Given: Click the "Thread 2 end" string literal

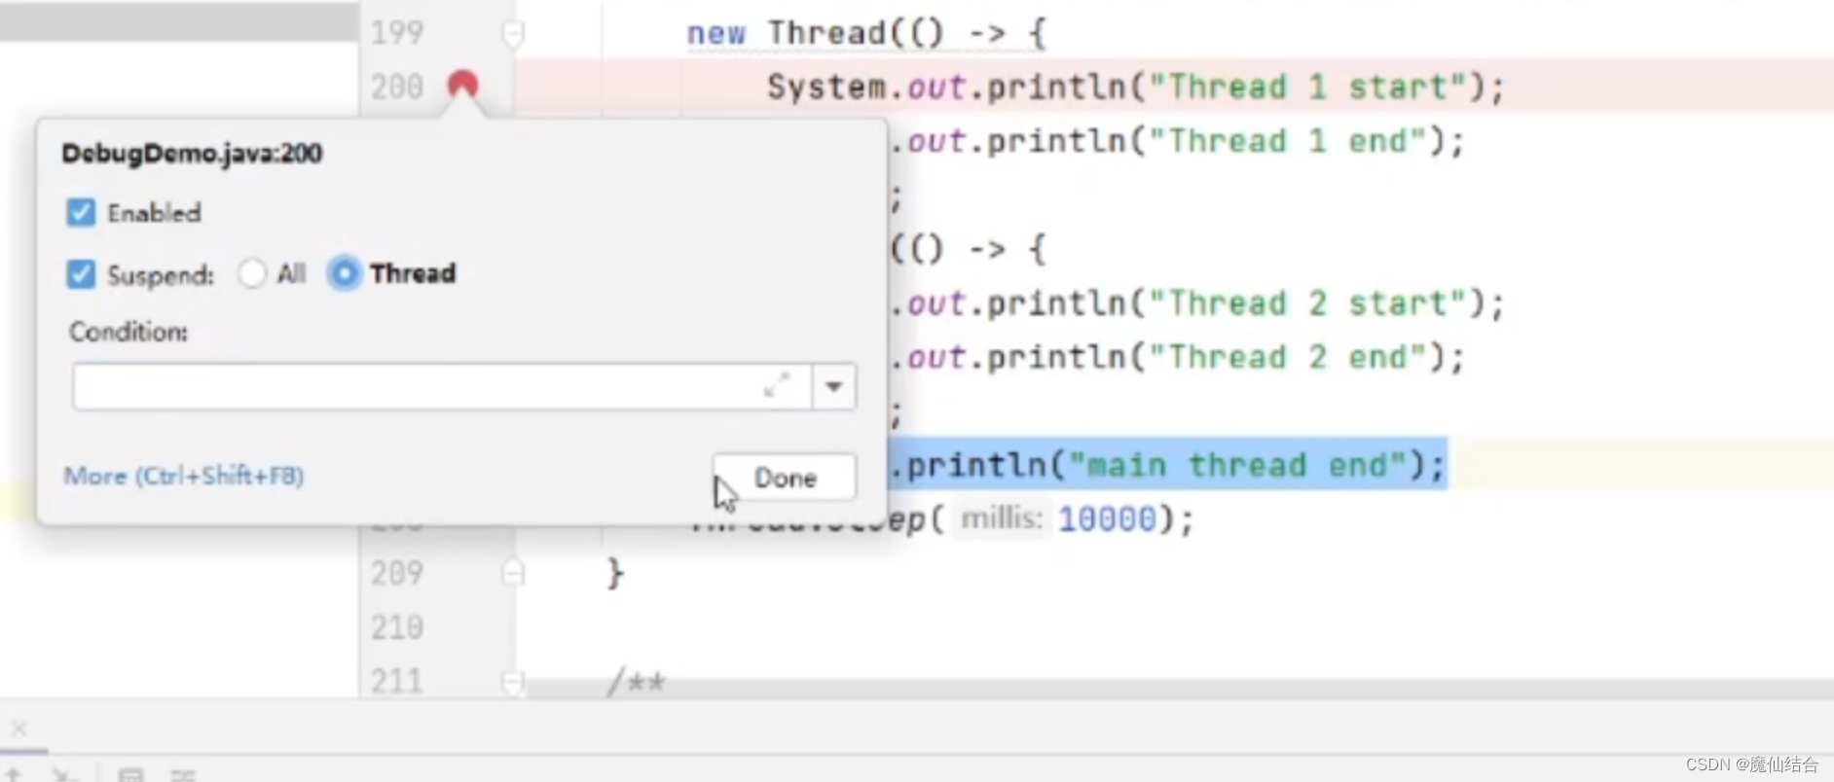Looking at the screenshot, I should coord(1288,357).
